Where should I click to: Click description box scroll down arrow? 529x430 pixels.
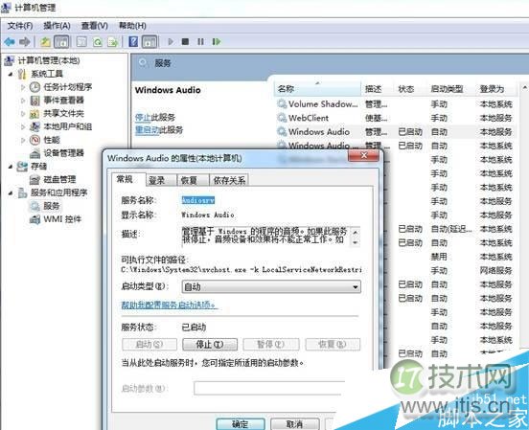click(355, 242)
